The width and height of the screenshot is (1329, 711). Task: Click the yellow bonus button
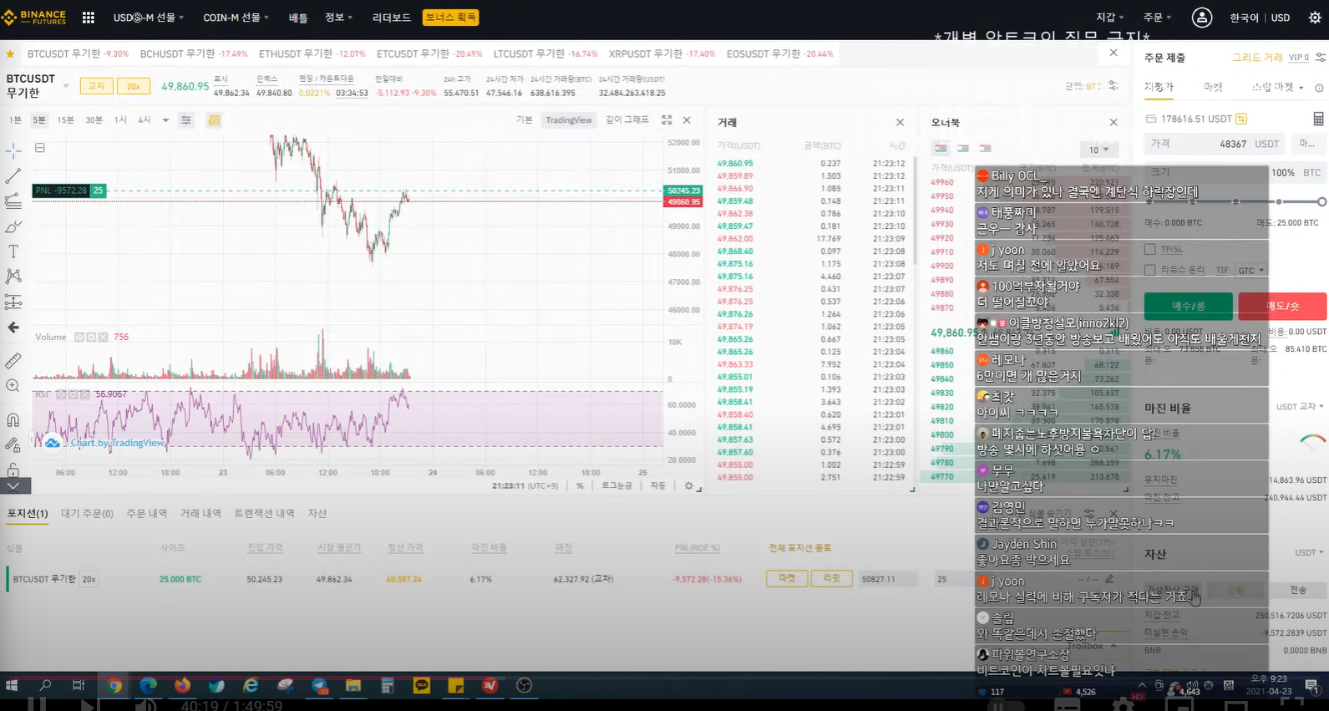[x=450, y=18]
